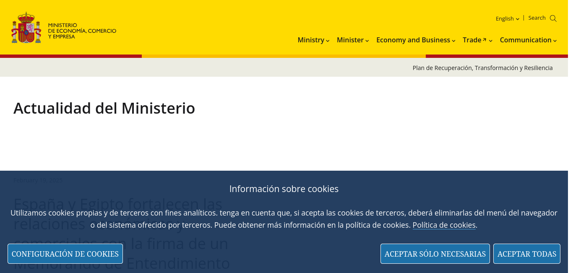Screen dimensions: 573x273
Task: Select the Communication menu label
Action: click(525, 40)
